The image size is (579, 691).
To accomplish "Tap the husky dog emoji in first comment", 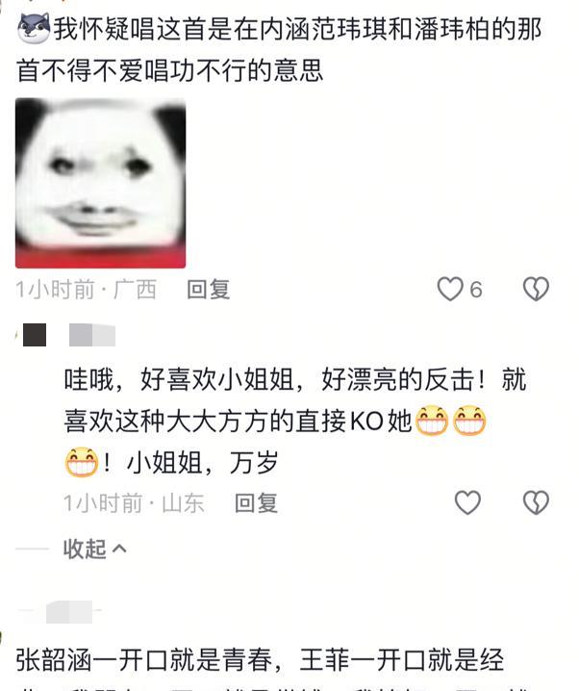I will click(34, 29).
